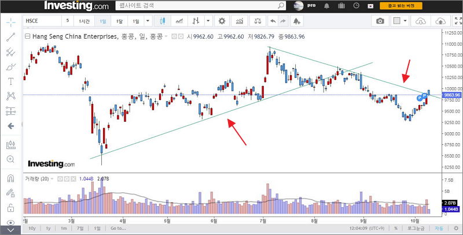Click the HSCE symbol input field
463x235 pixels.
click(x=42, y=21)
